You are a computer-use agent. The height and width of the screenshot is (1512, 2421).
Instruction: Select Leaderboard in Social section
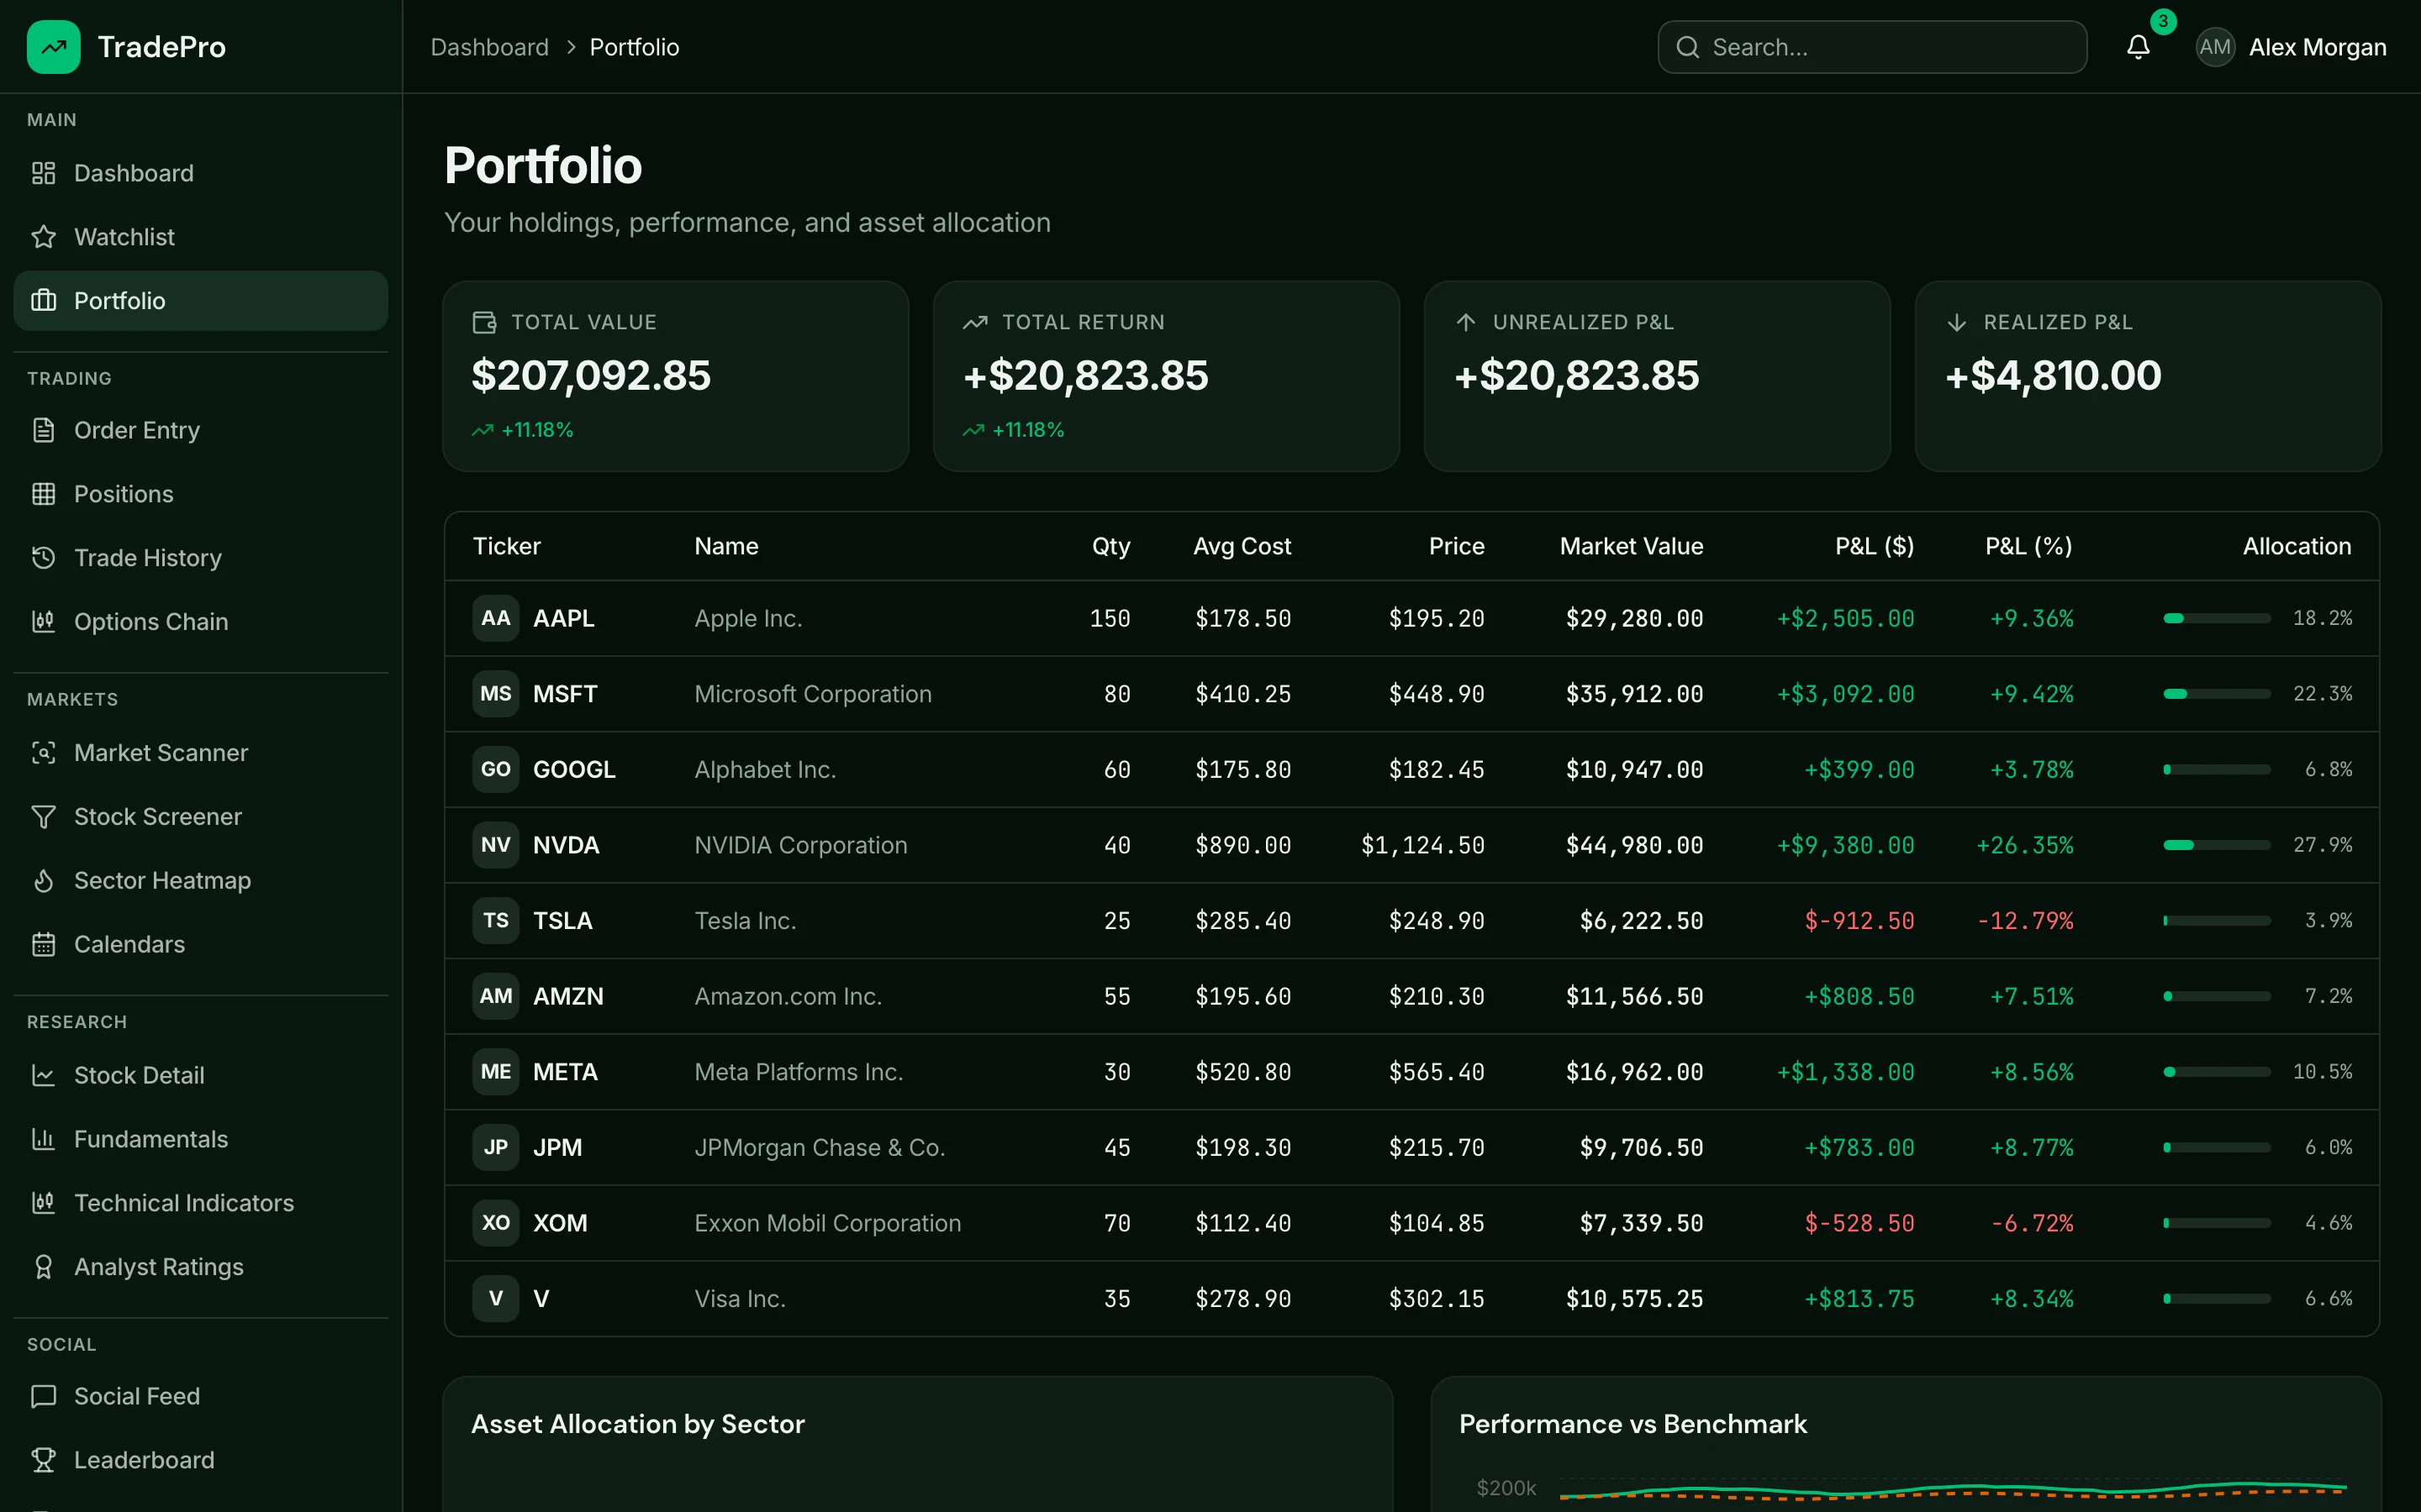[x=200, y=1461]
